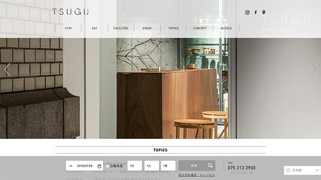Go to previous slide with left arrow
Screen dimensions: 321x180
pyautogui.click(x=7, y=69)
